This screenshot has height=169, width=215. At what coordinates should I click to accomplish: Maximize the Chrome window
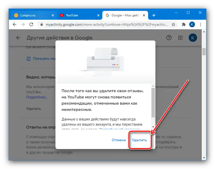[x=188, y=12]
